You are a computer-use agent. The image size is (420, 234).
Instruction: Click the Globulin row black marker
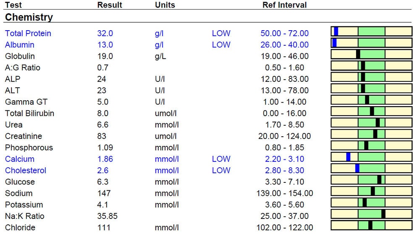point(358,54)
